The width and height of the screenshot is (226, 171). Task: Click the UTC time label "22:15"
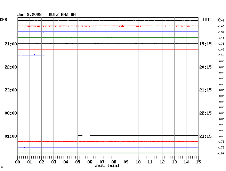(x=205, y=113)
